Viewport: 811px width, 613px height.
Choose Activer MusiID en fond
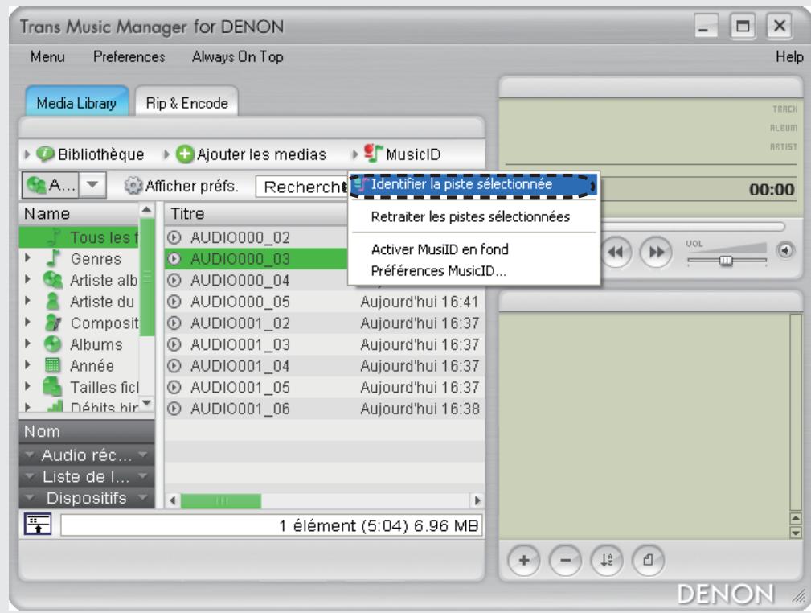coord(440,249)
